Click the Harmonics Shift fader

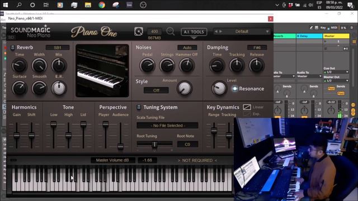click(31, 135)
